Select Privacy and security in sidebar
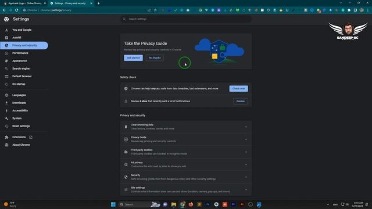This screenshot has width=372, height=209. click(24, 45)
